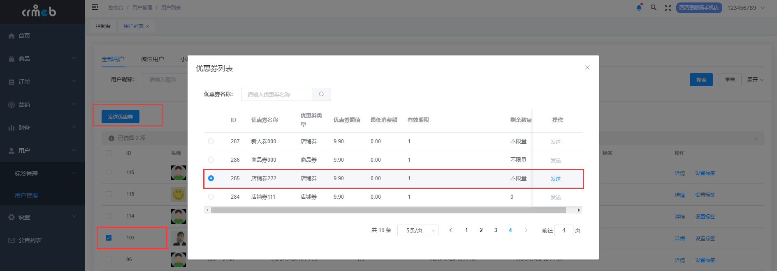Click the 发送优惠券 button
This screenshot has height=271, width=777.
pos(121,117)
